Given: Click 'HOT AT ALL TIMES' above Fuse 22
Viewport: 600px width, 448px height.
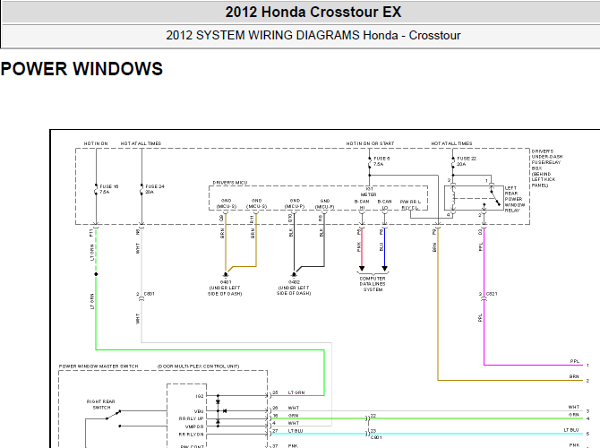Looking at the screenshot, I should [451, 143].
